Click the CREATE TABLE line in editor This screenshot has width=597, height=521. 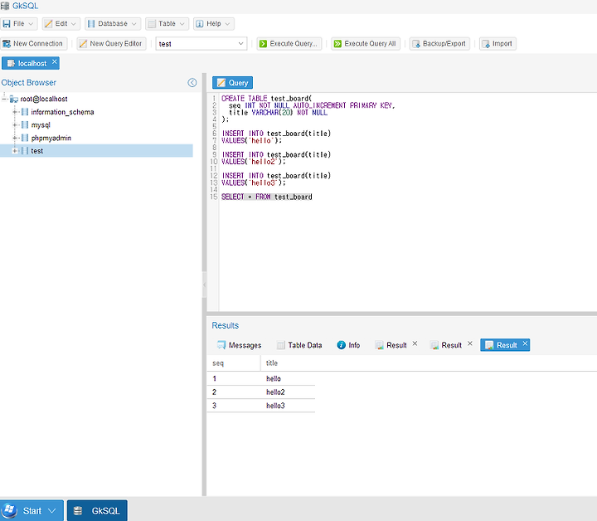tap(266, 98)
